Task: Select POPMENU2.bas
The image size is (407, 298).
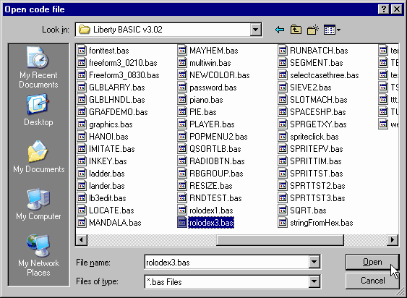Action: (218, 137)
